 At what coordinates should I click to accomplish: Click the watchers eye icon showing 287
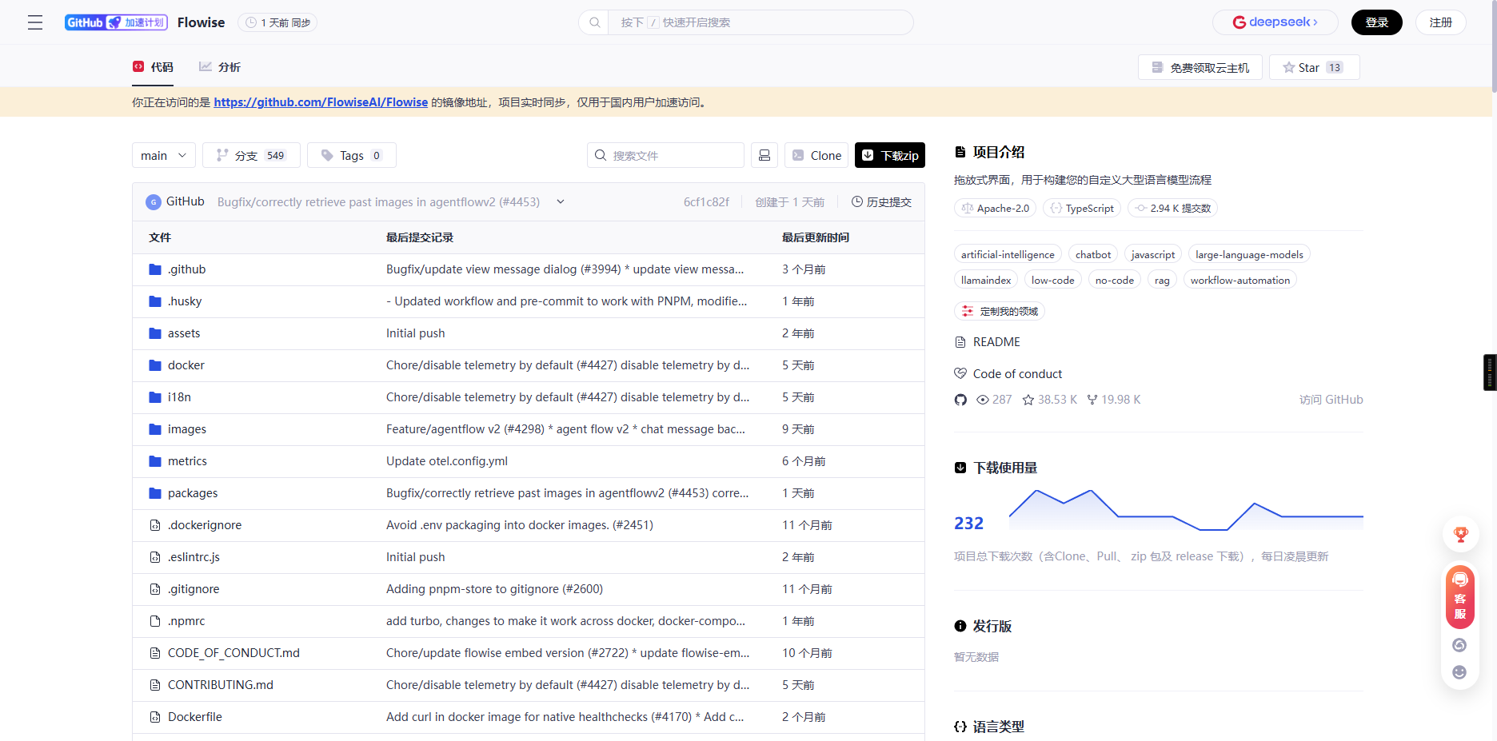983,400
